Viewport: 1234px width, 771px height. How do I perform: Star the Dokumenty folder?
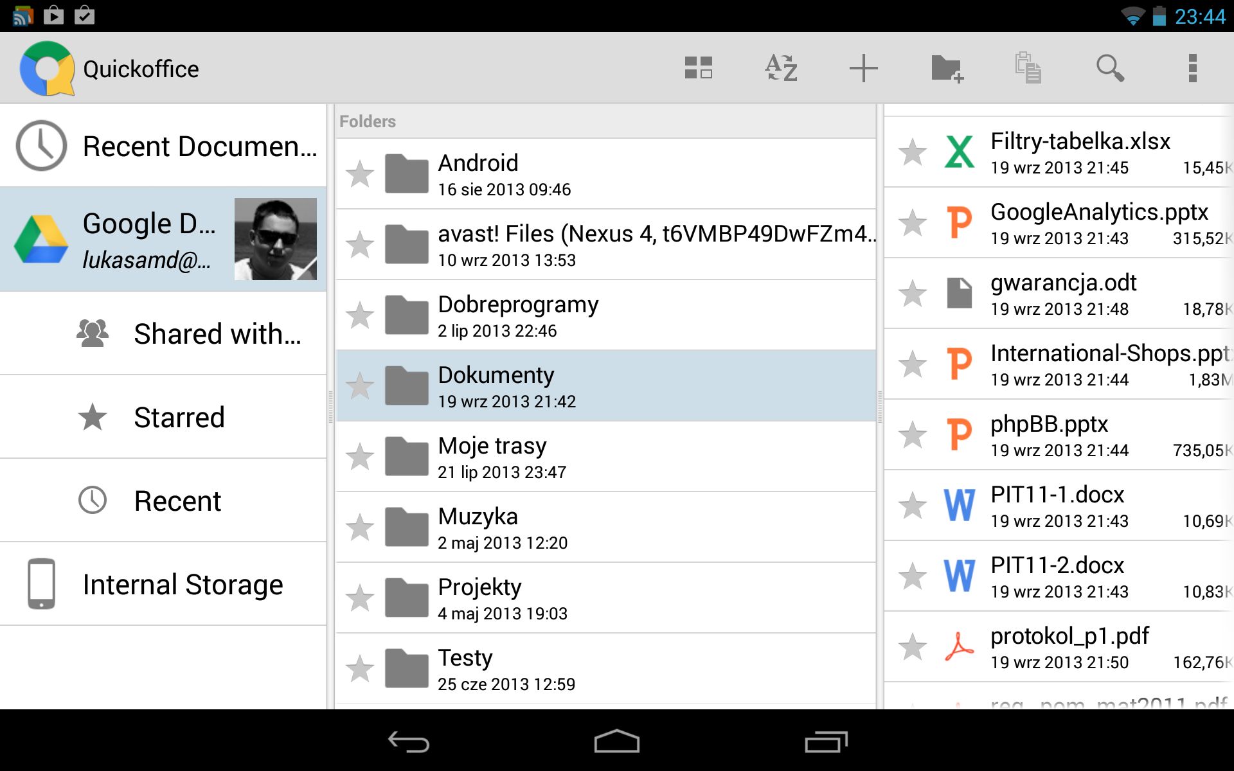[x=360, y=386]
